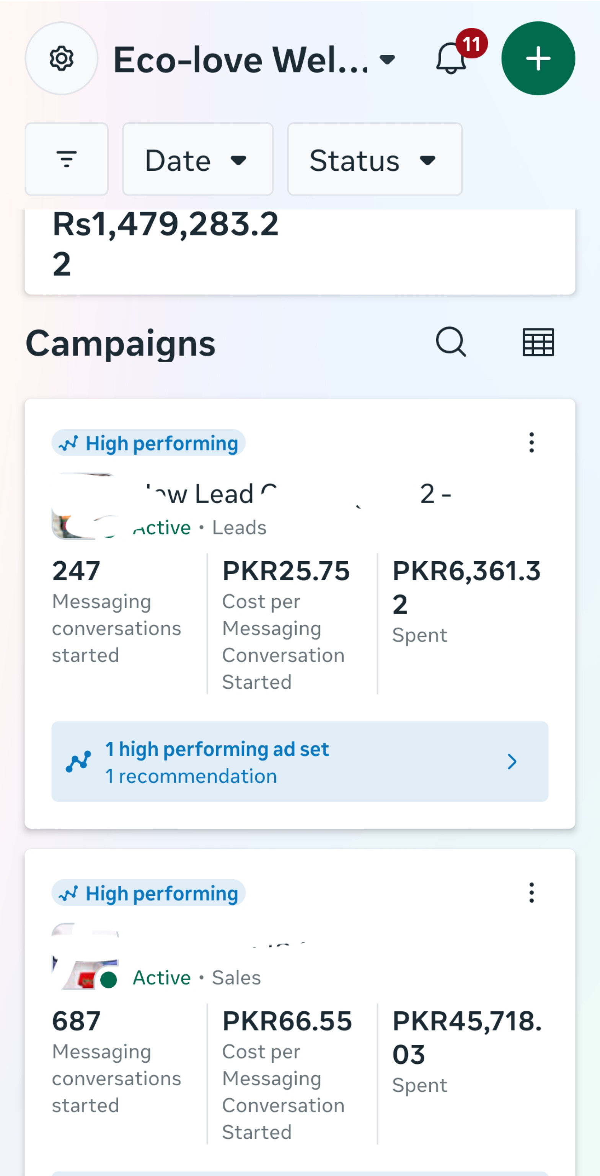Tap High performing badge on Sales campaign
Image resolution: width=600 pixels, height=1176 pixels.
point(149,893)
